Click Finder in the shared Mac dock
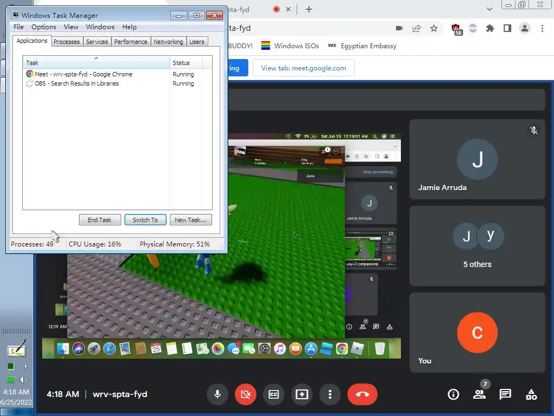The image size is (554, 416). coord(63,348)
